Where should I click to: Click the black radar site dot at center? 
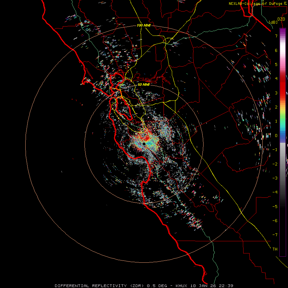tap(144, 144)
